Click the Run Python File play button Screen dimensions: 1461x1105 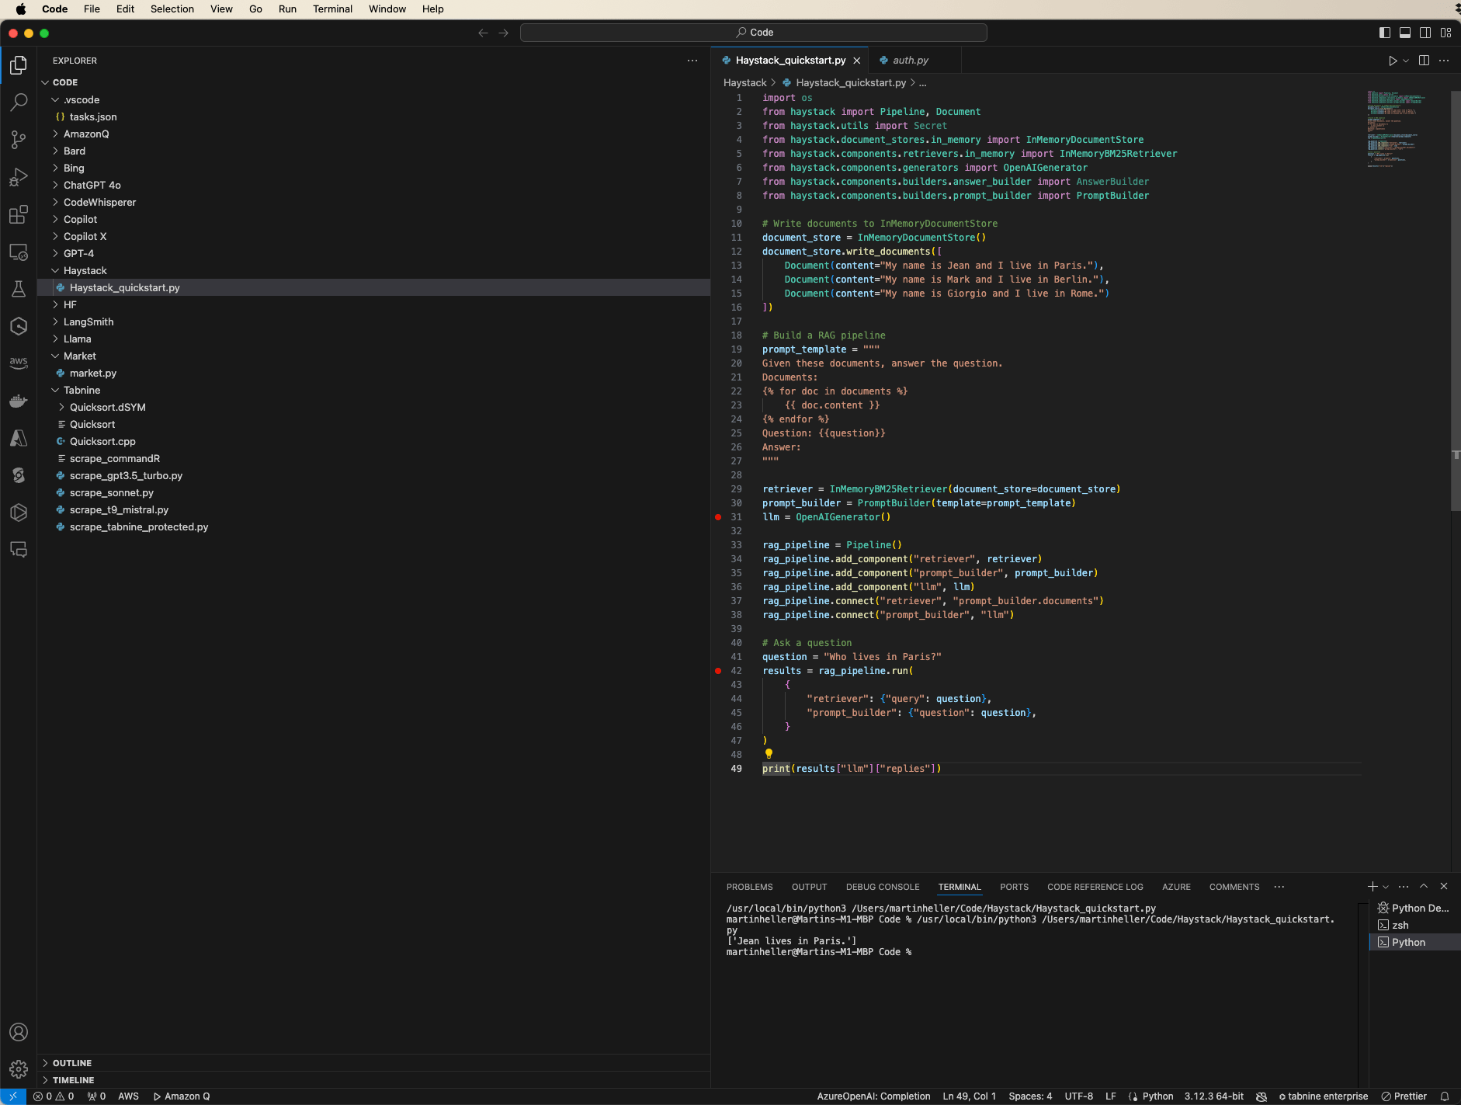(1393, 61)
